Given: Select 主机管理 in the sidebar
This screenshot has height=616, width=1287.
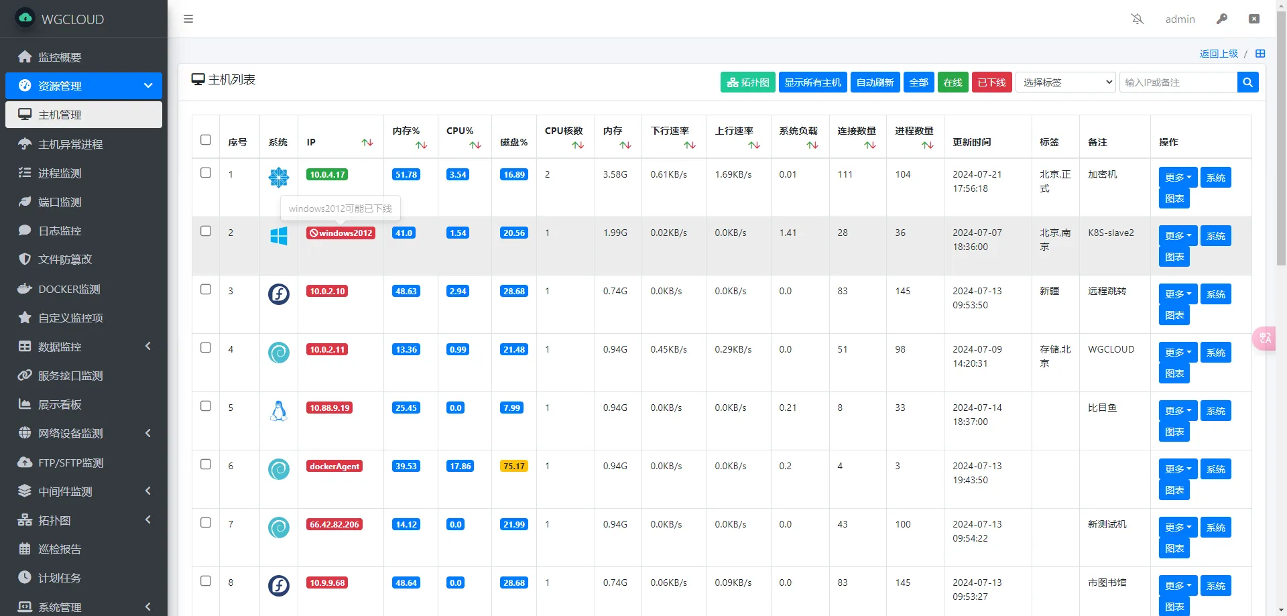Looking at the screenshot, I should click(84, 115).
